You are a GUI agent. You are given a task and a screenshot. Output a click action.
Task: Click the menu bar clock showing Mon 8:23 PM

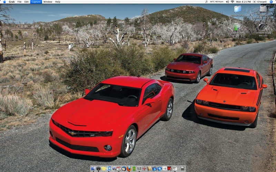click(x=244, y=2)
